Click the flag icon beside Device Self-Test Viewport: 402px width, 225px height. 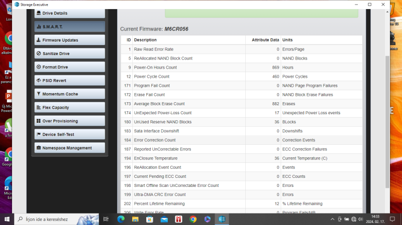tap(39, 134)
